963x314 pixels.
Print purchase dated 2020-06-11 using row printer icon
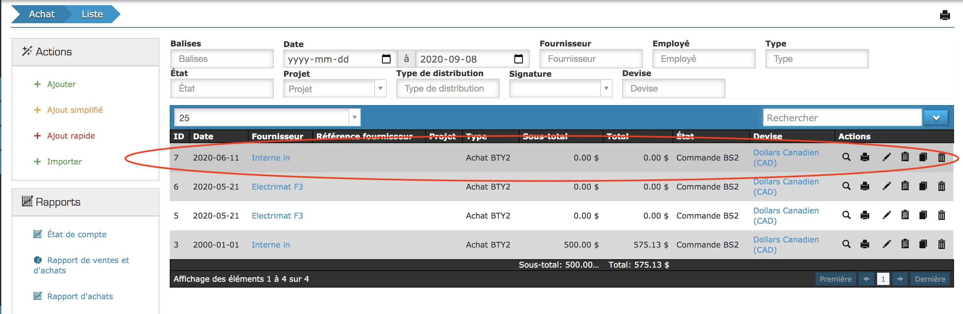[865, 157]
